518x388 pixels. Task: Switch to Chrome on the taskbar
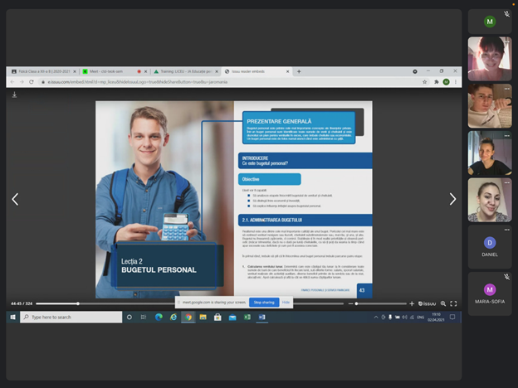click(x=188, y=317)
